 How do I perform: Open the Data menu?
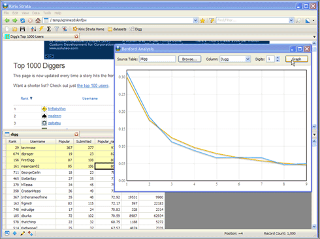36,13
